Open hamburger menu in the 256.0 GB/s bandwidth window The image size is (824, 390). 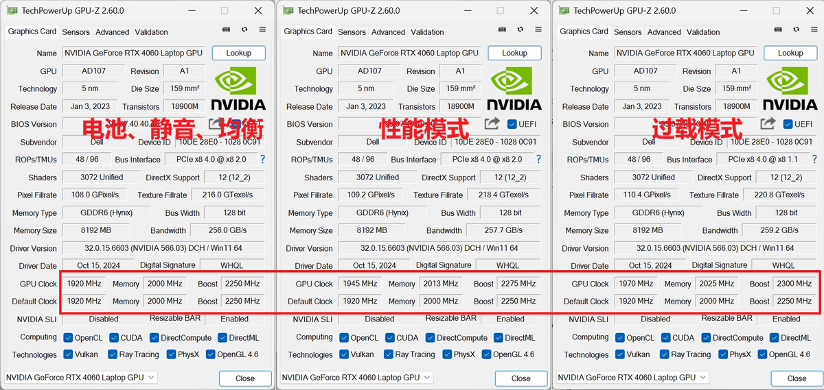262,29
